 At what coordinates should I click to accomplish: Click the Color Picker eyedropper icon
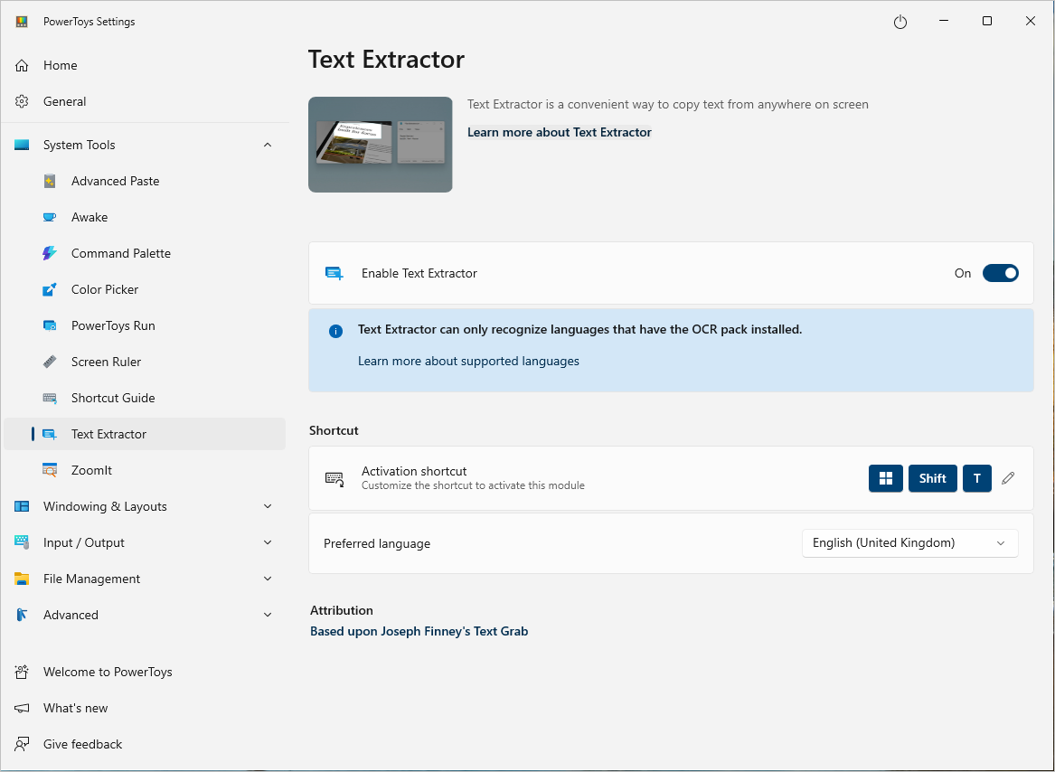pos(50,289)
